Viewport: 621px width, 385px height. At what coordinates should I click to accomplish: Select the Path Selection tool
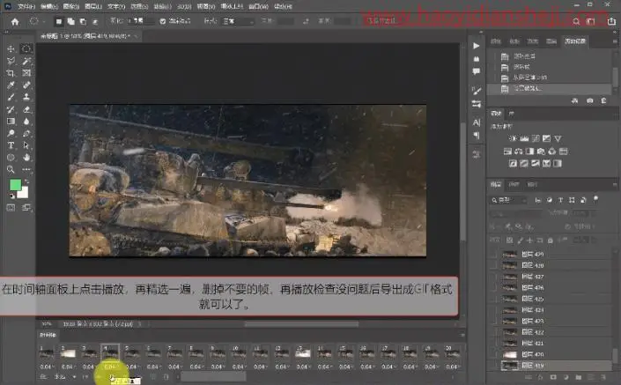coord(26,145)
